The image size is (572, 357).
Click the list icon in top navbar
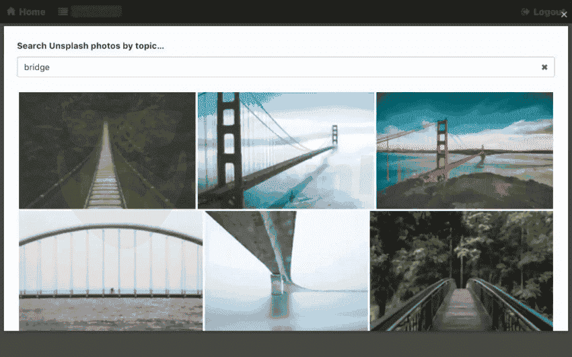click(x=63, y=11)
